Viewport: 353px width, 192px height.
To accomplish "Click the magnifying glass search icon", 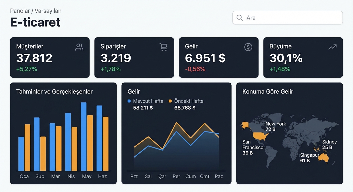I will pyautogui.click(x=240, y=18).
